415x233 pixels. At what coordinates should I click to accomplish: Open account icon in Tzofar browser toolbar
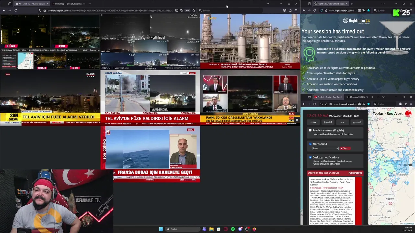pyautogui.click(x=401, y=104)
